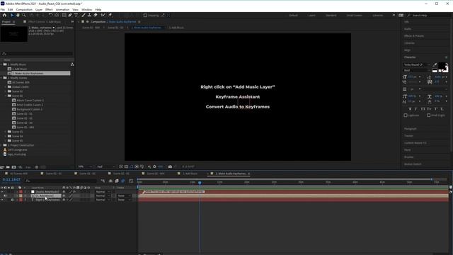Open the viewer magnification dropdown

pyautogui.click(x=85, y=166)
